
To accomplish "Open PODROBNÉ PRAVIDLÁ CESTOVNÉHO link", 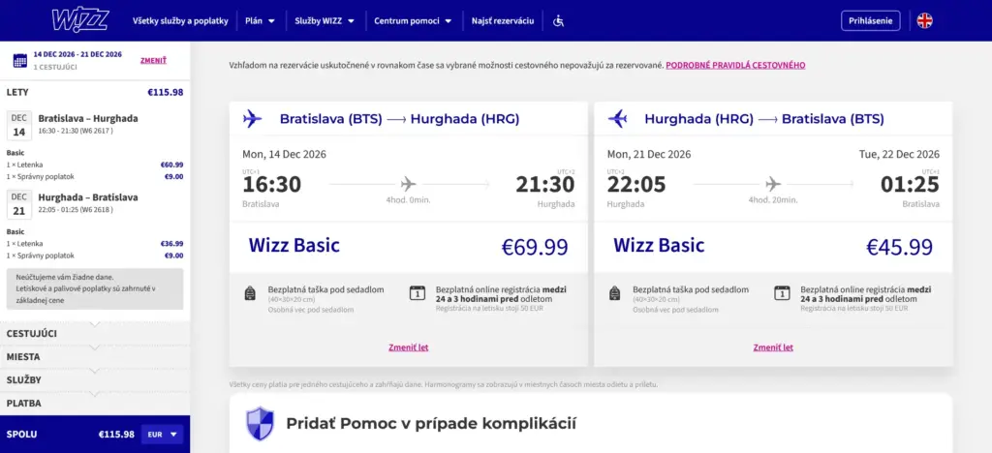I will [x=735, y=65].
